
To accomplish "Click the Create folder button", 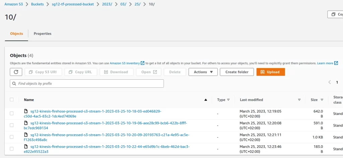I will 237,72.
